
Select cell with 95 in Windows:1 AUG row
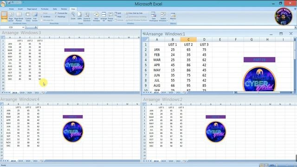[x=188, y=85]
